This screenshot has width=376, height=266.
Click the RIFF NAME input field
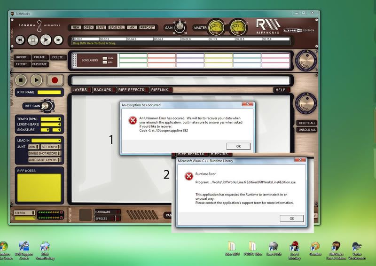tap(49, 92)
